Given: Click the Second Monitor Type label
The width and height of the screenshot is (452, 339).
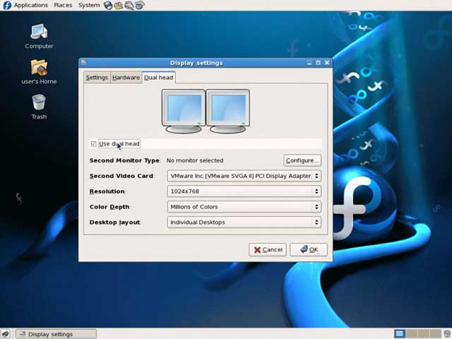Looking at the screenshot, I should tap(124, 160).
